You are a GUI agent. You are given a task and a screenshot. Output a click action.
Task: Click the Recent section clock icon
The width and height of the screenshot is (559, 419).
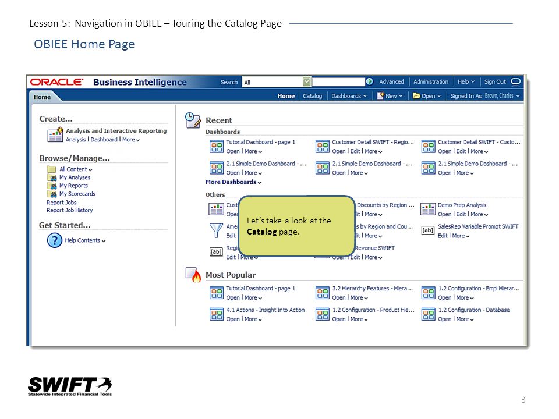tap(193, 120)
